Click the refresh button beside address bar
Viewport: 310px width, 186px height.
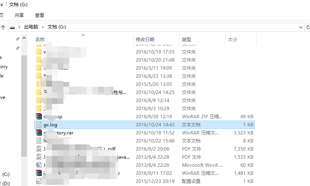click(x=308, y=27)
